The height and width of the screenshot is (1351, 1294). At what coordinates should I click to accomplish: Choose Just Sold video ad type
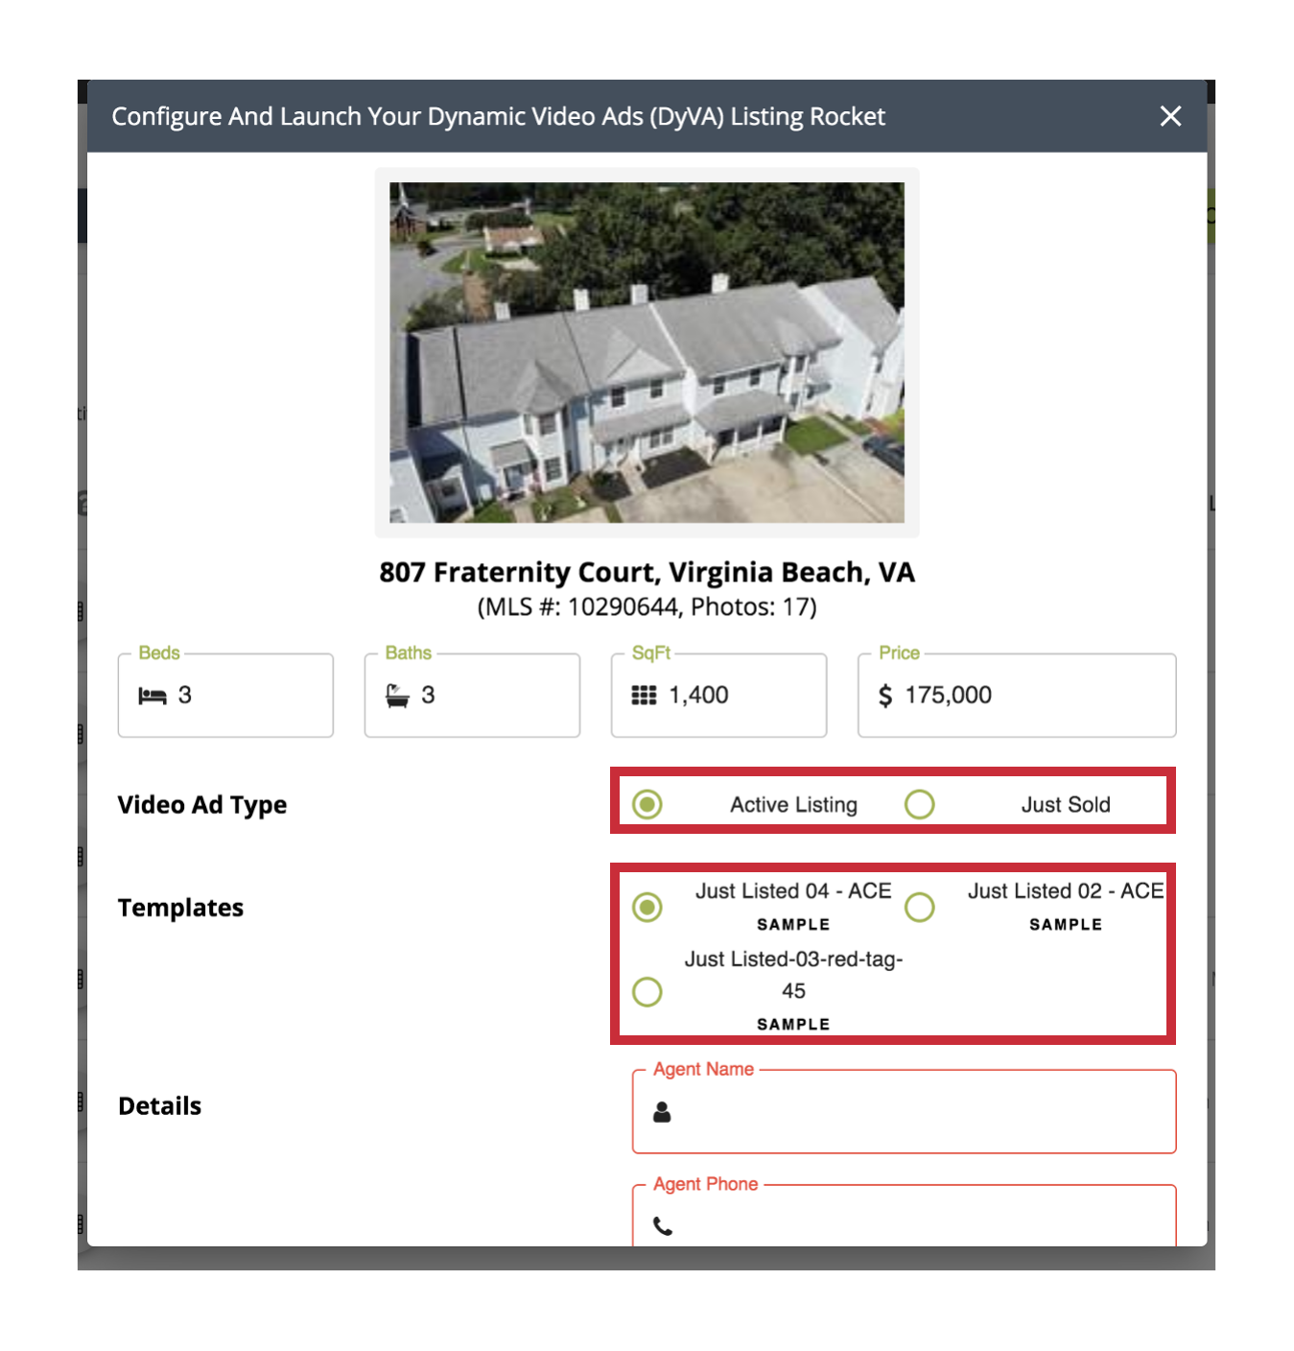[919, 804]
